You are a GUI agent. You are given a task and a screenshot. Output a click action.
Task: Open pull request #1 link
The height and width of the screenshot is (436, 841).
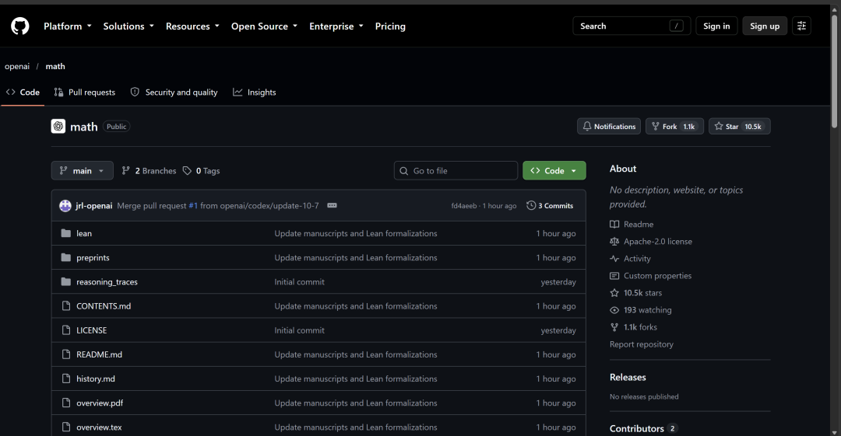193,206
